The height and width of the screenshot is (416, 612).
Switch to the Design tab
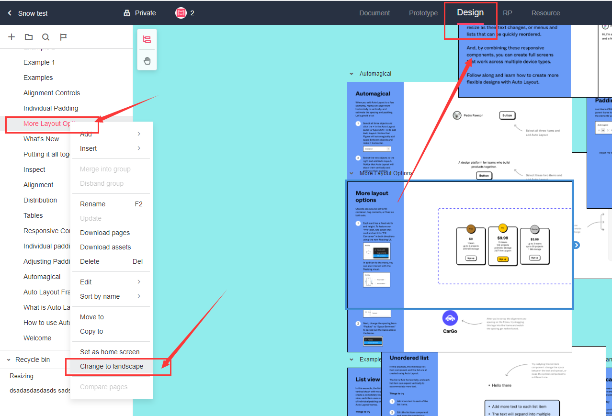(x=470, y=13)
